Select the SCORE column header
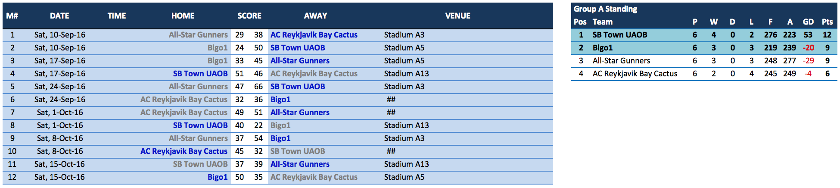The height and width of the screenshot is (188, 840). 249,16
